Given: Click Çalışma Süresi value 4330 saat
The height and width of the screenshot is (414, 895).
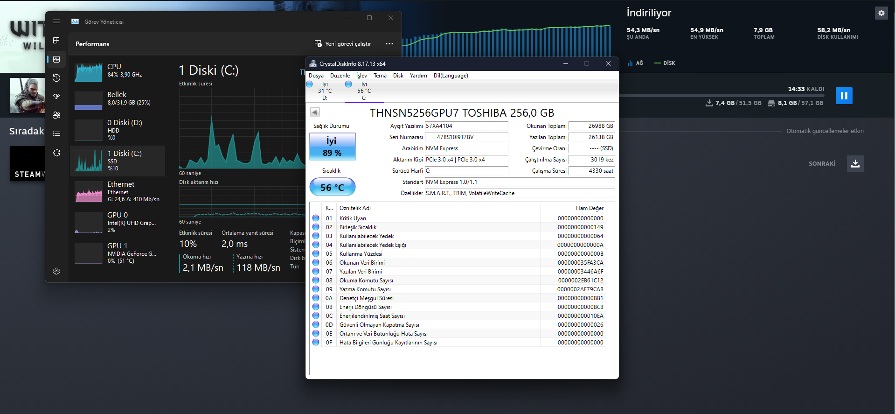Looking at the screenshot, I should pyautogui.click(x=592, y=171).
